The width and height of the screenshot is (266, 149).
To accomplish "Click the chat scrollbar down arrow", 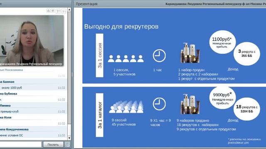I will click(69, 138).
